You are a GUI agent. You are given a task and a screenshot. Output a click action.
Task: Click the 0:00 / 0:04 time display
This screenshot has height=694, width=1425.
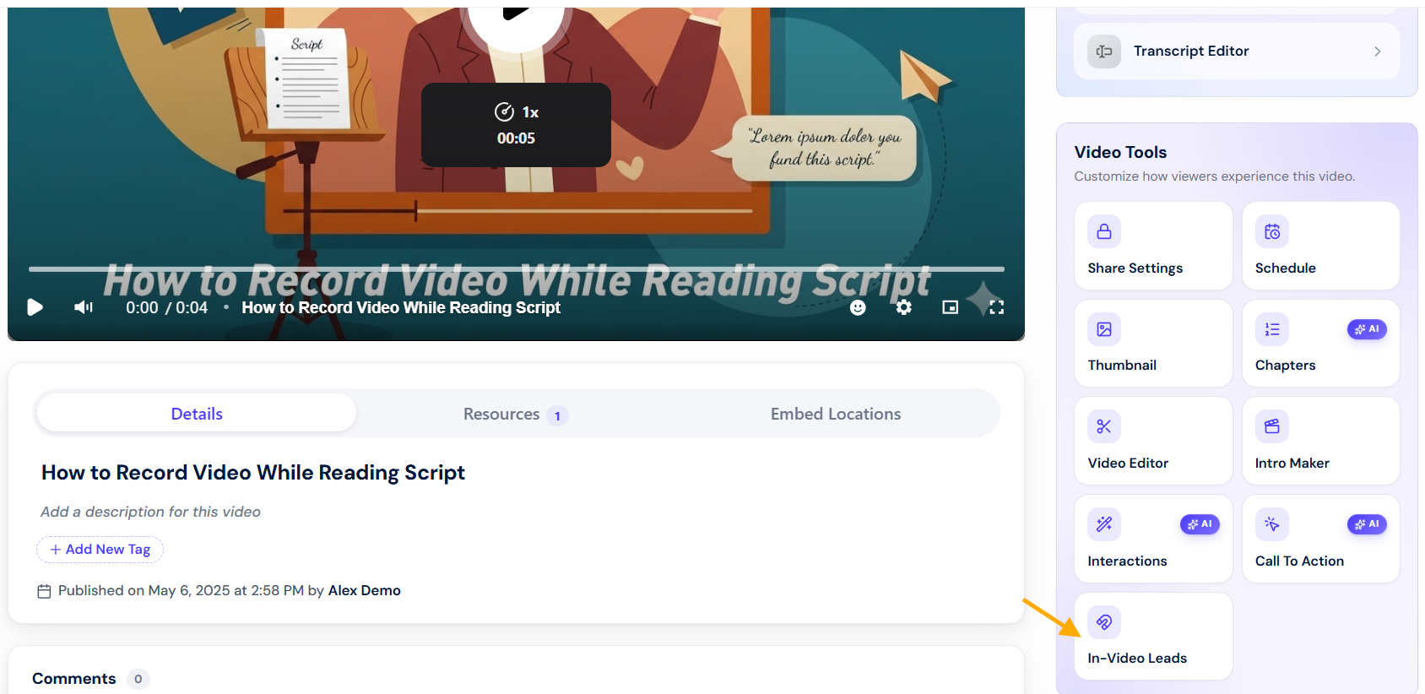pos(167,308)
